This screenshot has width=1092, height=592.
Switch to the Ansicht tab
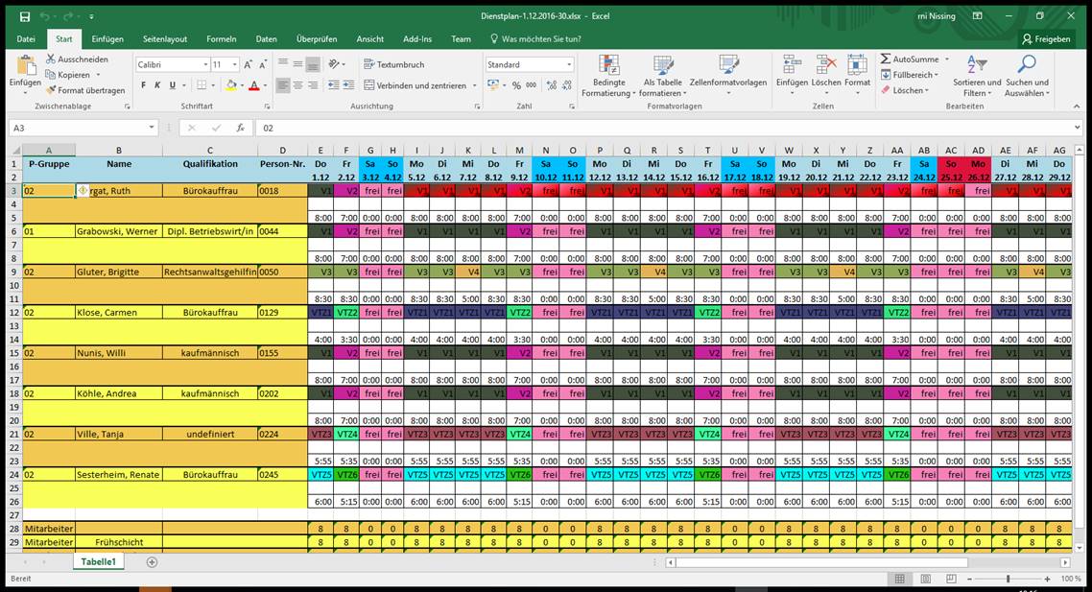pyautogui.click(x=370, y=39)
